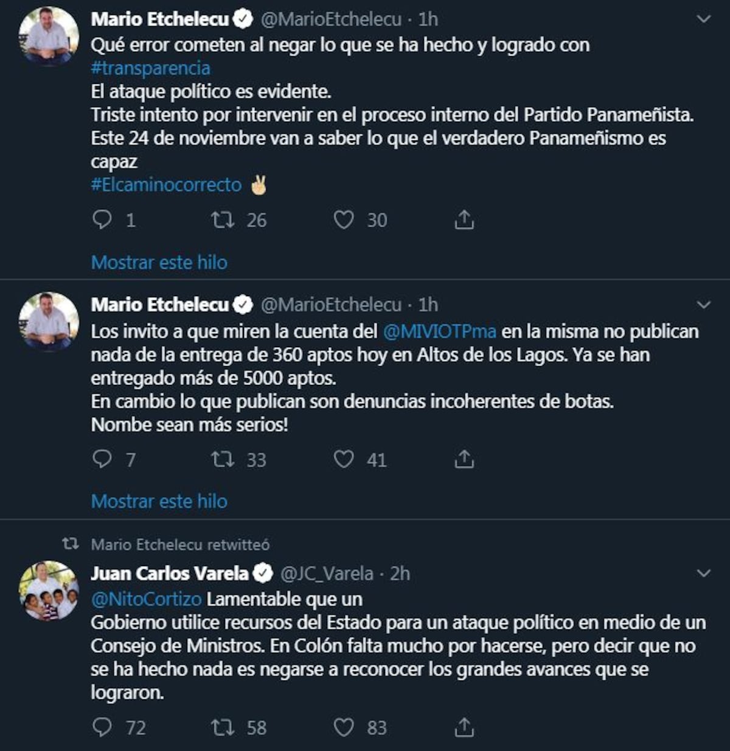Like Juan Carlos Varela's tweet

[344, 727]
